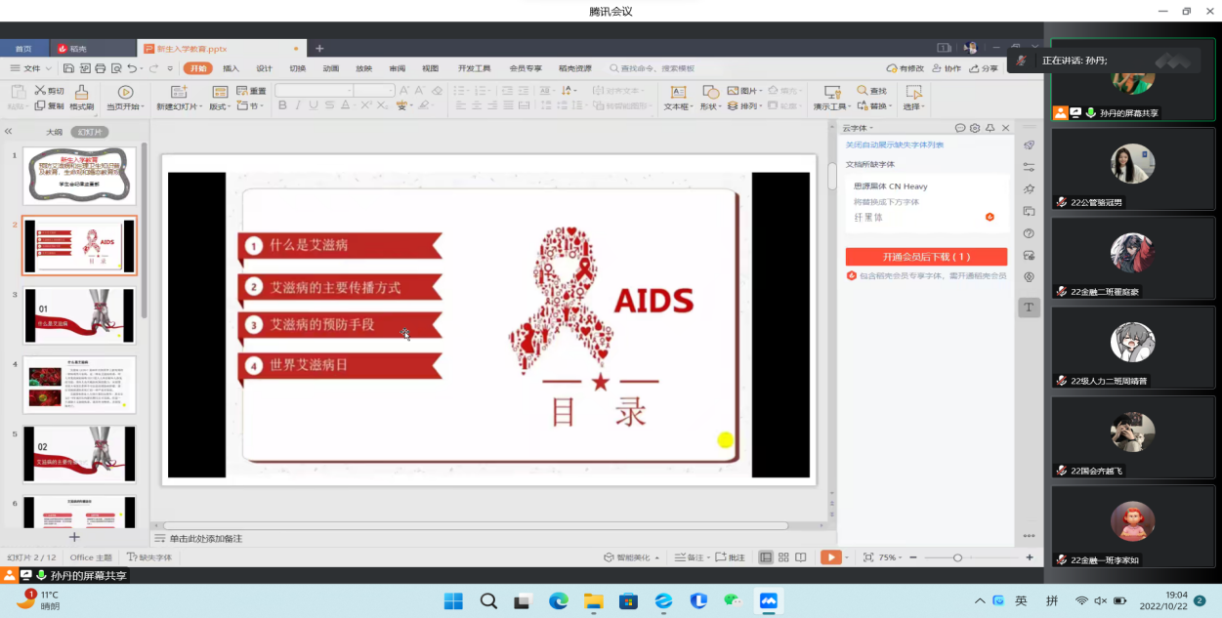Click the Save icon in quick toolbar
1222x618 pixels.
(68, 68)
